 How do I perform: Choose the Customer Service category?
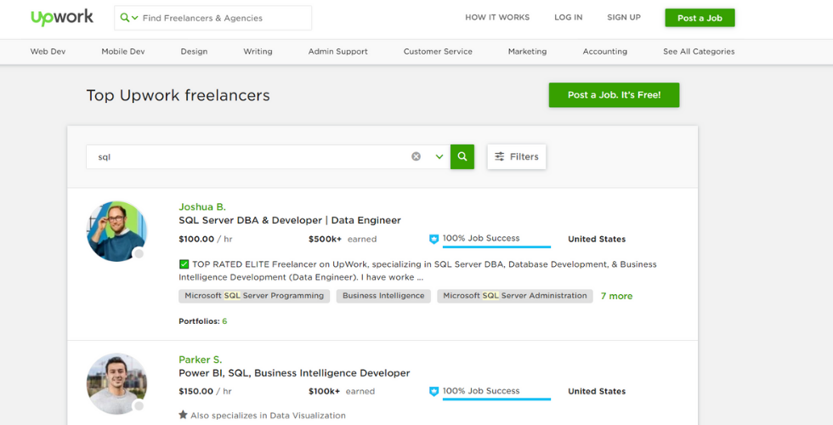click(438, 52)
